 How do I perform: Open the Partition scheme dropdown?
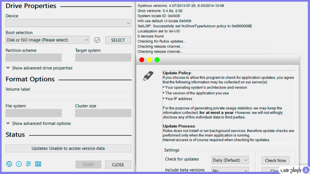34,58
